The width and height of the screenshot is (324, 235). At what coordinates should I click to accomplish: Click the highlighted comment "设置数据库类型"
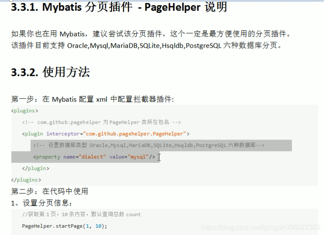point(149,145)
